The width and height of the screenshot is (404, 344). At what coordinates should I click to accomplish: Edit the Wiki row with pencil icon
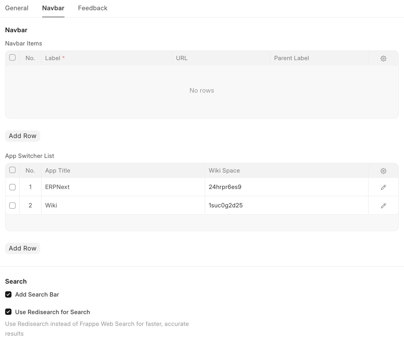click(x=383, y=206)
